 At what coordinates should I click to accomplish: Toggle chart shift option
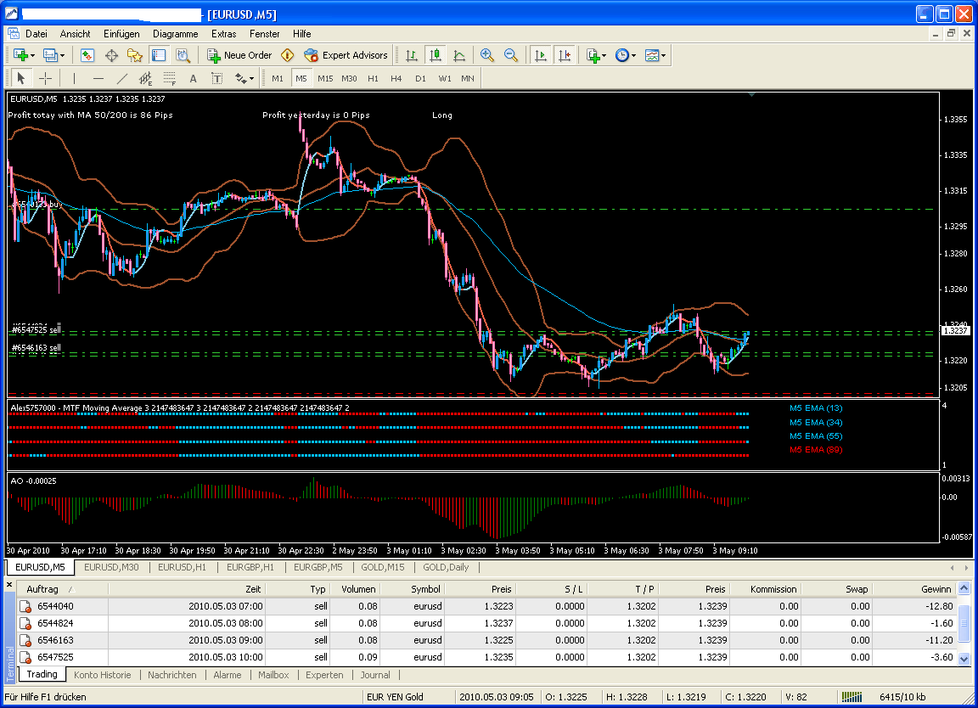pos(564,55)
